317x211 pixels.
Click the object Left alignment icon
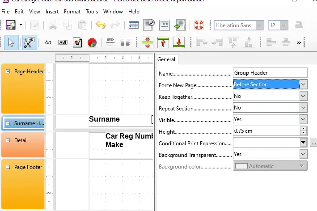pyautogui.click(x=271, y=42)
